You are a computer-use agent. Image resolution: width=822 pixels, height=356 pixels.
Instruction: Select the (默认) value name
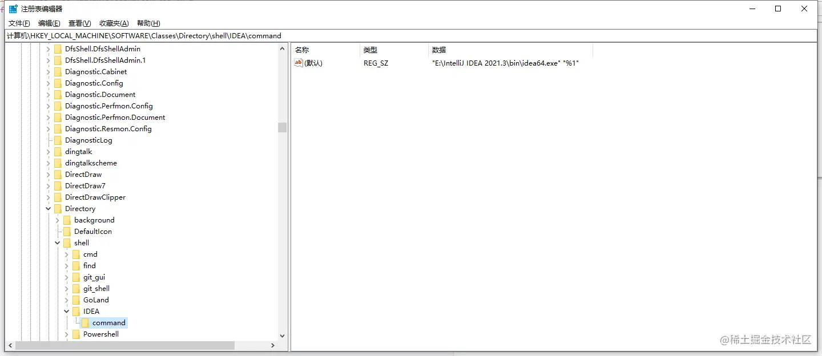[x=313, y=63]
